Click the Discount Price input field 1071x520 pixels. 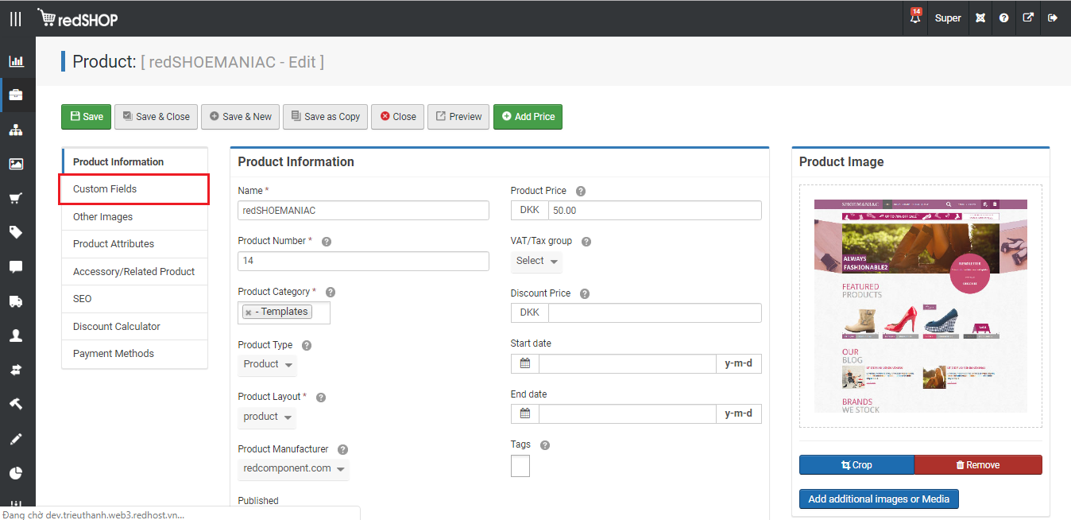click(655, 312)
